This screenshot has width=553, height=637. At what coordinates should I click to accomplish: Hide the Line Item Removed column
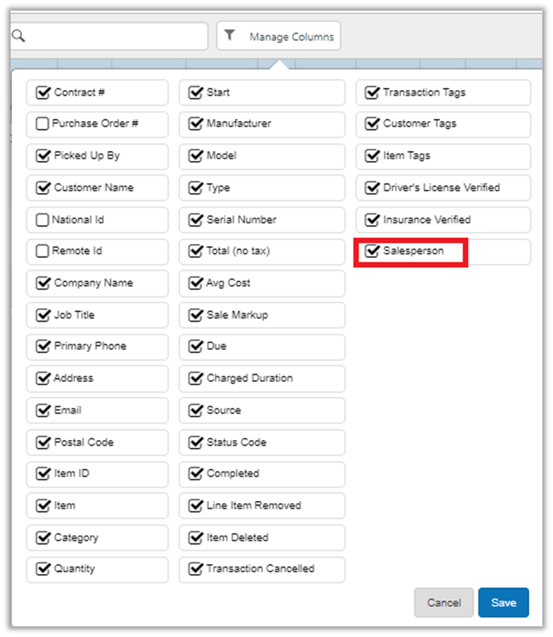pos(195,505)
